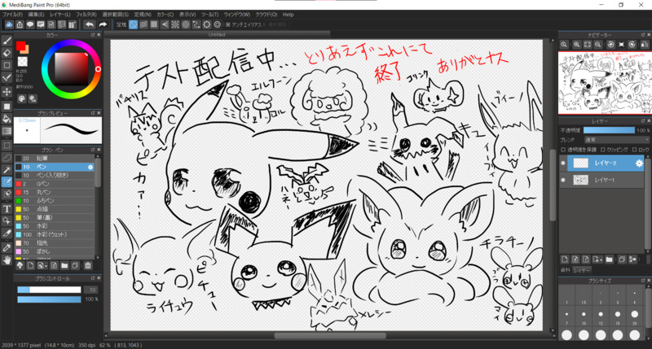Select layer レイヤー1 in the Layers panel
652x349 pixels.
pyautogui.click(x=601, y=180)
